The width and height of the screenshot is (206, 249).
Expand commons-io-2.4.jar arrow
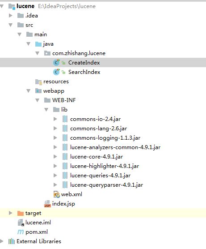point(55,119)
